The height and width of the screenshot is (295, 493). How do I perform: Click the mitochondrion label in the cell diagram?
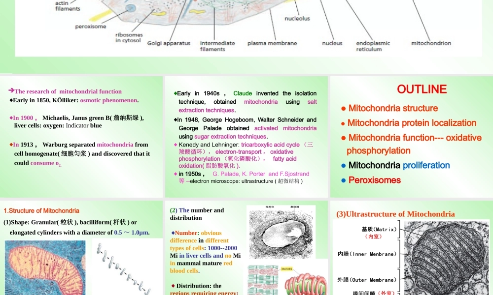pos(431,43)
